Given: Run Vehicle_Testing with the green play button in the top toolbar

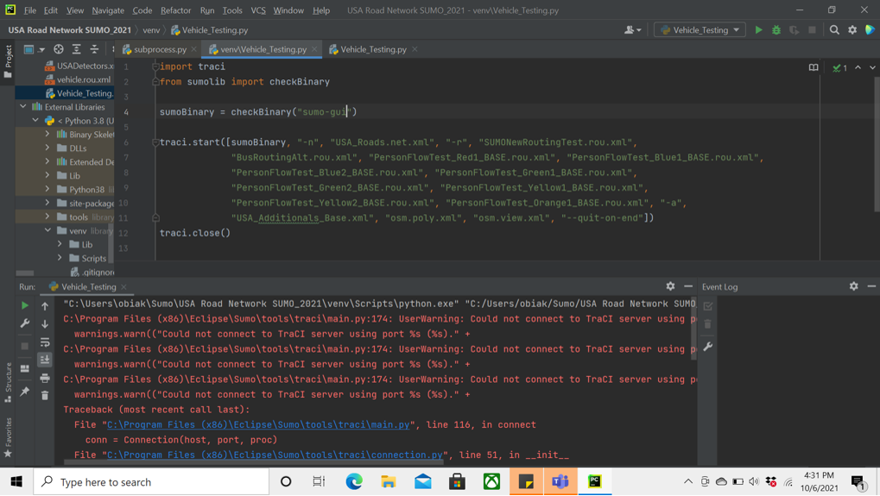Looking at the screenshot, I should [758, 30].
